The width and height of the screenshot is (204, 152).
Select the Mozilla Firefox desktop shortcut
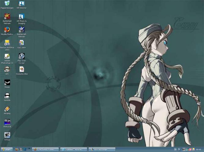click(x=7, y=30)
